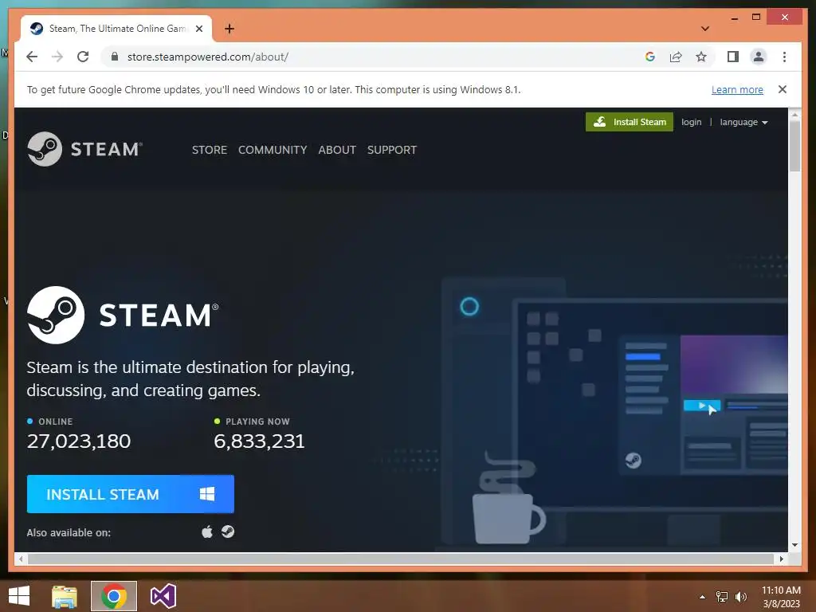Open the ABOUT menu item
This screenshot has height=612, width=816.
pyautogui.click(x=337, y=150)
